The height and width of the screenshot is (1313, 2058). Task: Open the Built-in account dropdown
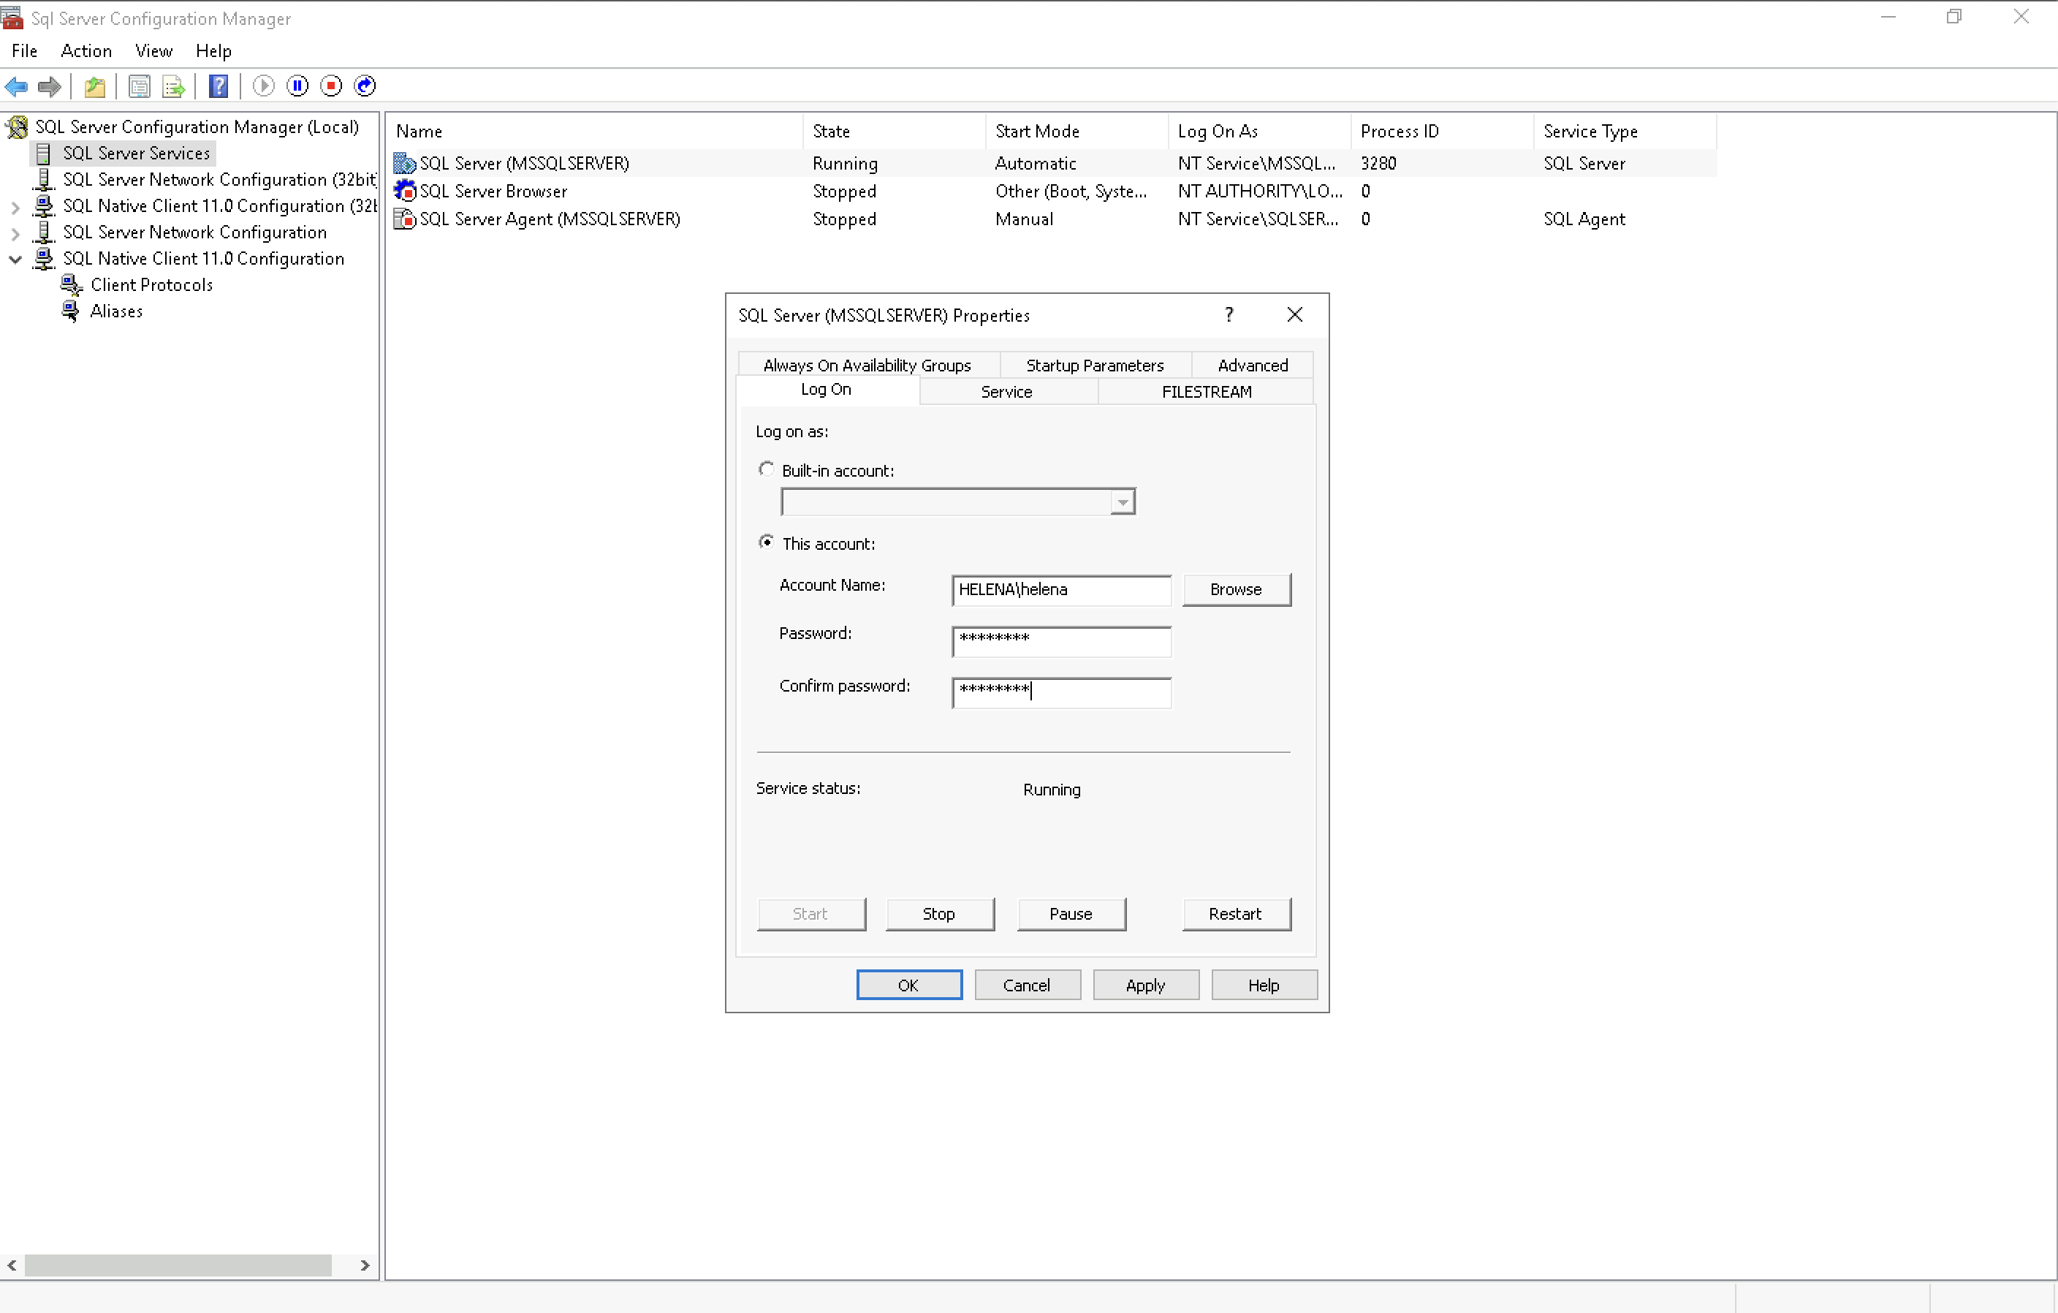[x=1122, y=502]
